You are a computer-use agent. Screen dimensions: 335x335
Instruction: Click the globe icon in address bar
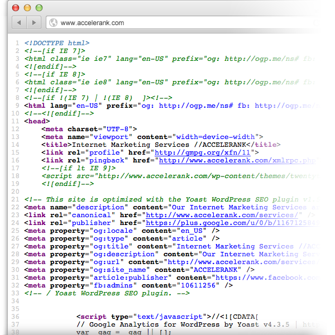pyautogui.click(x=53, y=23)
